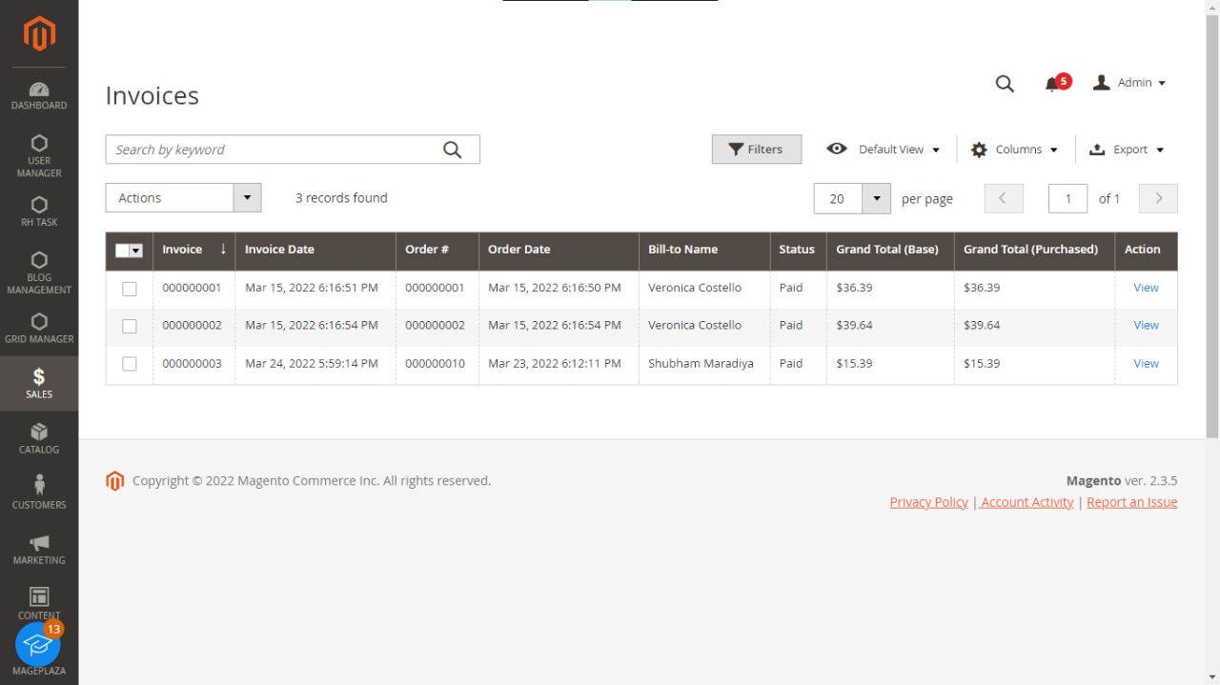Click the Magento logo in sidebar
Screen dimensions: 1220x685
(39, 34)
